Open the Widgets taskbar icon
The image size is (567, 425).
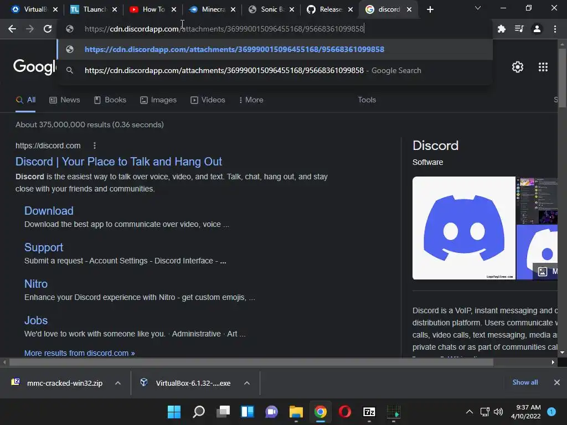pyautogui.click(x=248, y=412)
